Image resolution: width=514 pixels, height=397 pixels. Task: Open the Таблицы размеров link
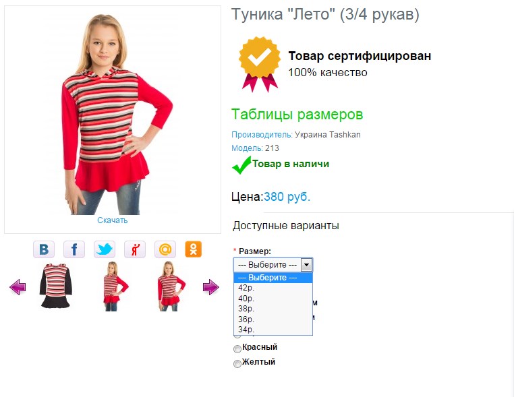click(297, 115)
